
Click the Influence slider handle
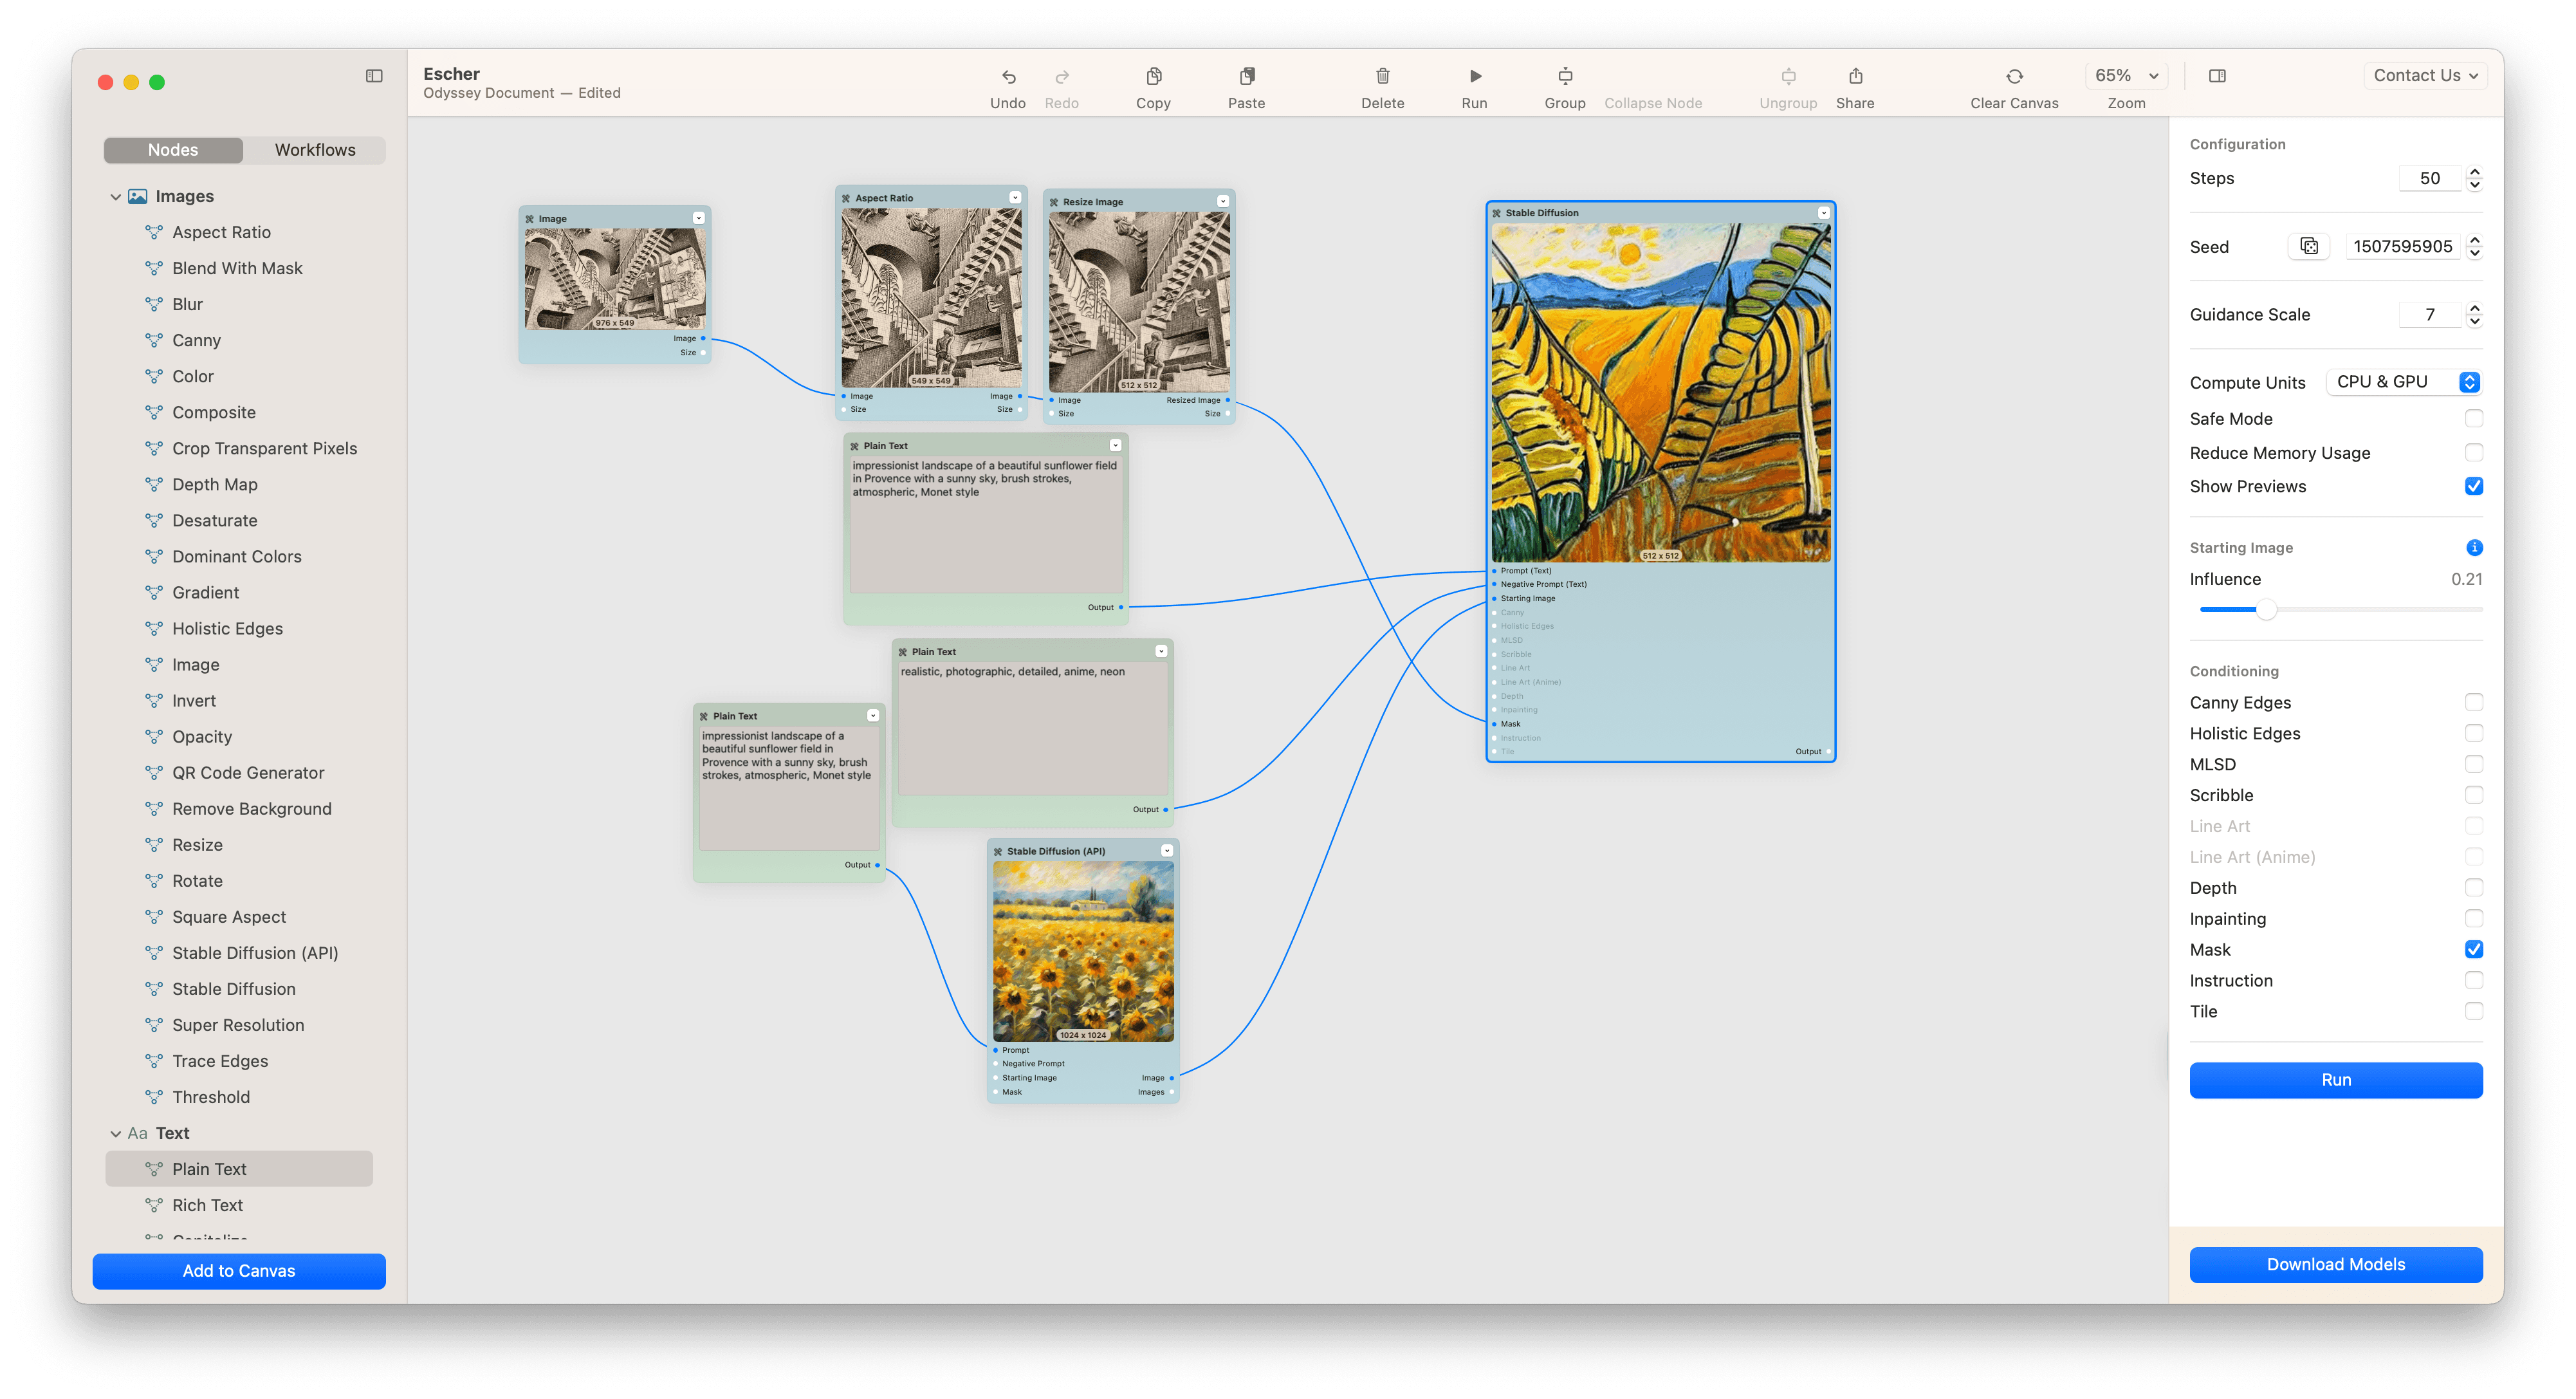[2266, 609]
